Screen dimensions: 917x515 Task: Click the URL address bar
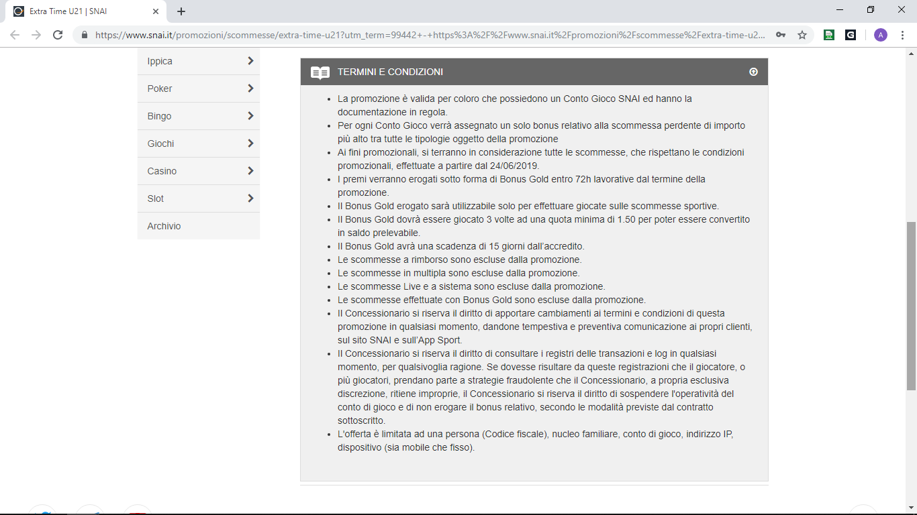tap(430, 35)
